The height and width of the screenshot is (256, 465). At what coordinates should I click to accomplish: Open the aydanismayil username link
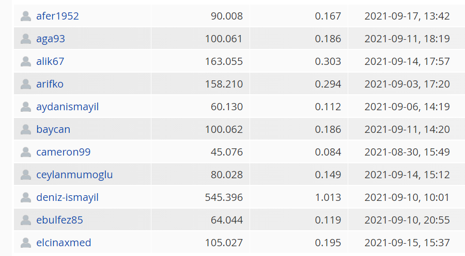(67, 107)
